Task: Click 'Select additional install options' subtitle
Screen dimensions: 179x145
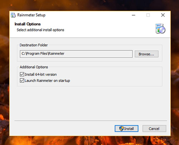Action: pyautogui.click(x=40, y=30)
